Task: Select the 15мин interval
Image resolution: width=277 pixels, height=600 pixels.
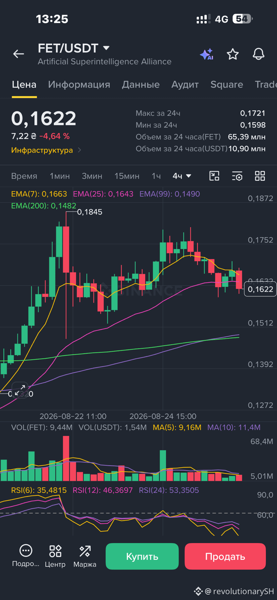Action: pyautogui.click(x=127, y=176)
